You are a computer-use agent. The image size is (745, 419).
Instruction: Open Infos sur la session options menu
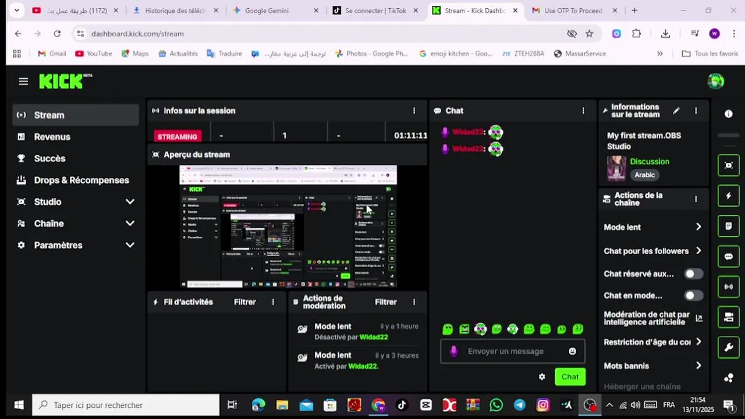414,111
